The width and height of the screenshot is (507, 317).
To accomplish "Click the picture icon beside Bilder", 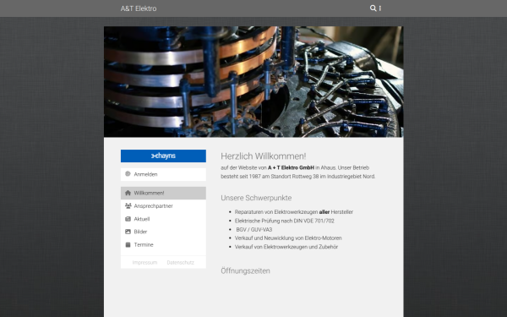I will point(128,232).
